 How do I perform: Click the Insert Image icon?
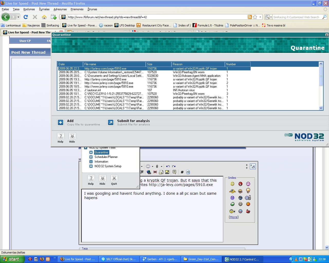(167, 172)
